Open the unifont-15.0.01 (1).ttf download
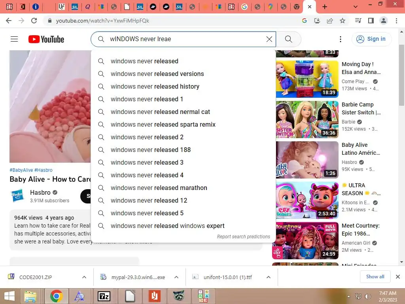405x304 pixels. click(227, 277)
